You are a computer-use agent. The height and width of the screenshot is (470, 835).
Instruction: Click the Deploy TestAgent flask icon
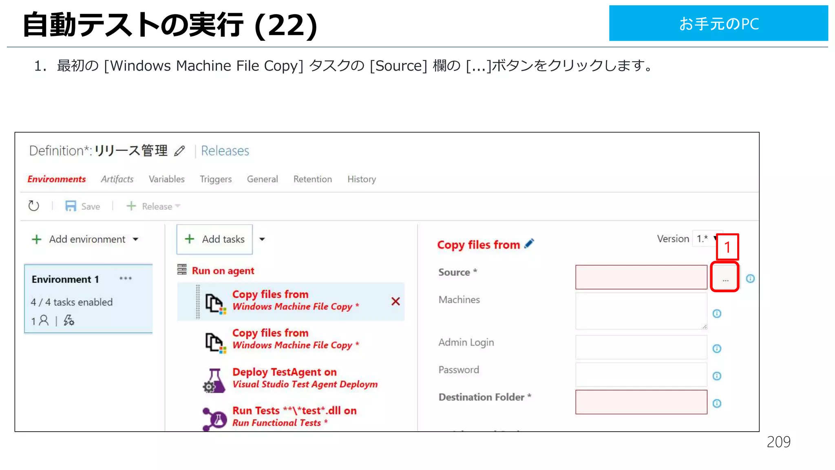pos(214,381)
